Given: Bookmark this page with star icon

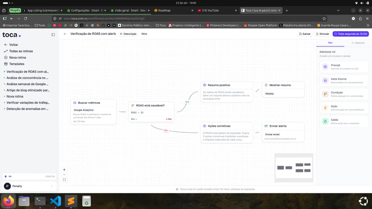Looking at the screenshot, I should click(324, 19).
